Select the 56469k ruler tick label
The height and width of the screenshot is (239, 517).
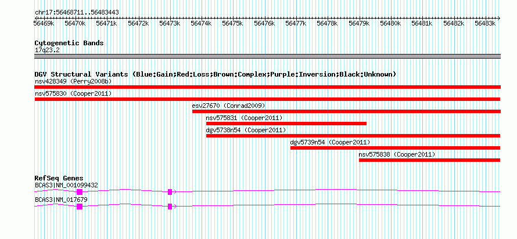(x=44, y=23)
